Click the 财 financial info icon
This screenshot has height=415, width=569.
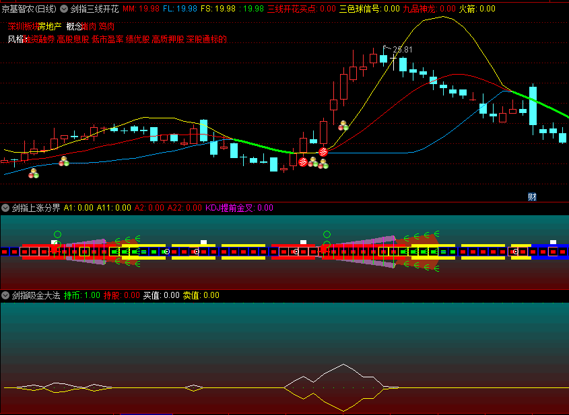coord(532,197)
